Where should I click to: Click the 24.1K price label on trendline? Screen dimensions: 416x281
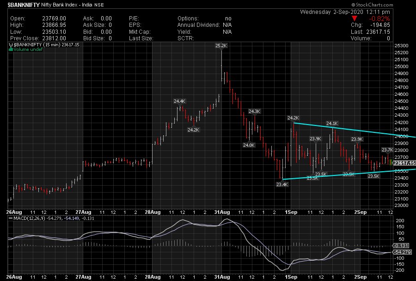tap(332, 123)
